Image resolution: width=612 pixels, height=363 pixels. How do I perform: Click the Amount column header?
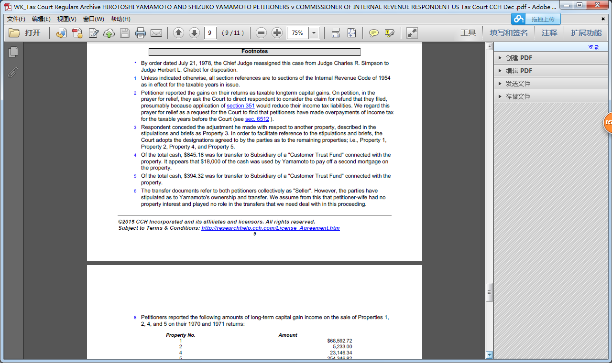[288, 335]
